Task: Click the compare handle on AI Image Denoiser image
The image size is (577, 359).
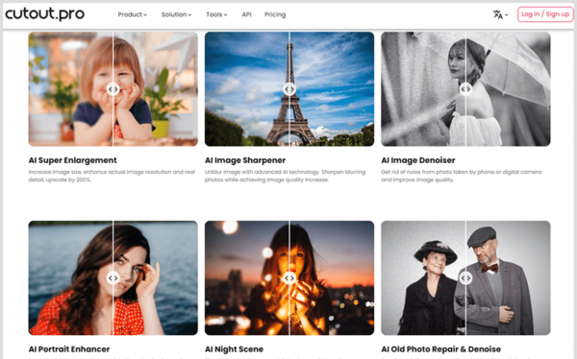Action: (465, 89)
